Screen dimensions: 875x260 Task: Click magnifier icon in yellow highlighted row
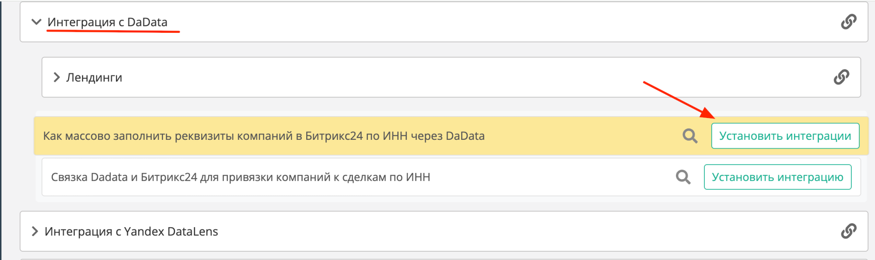(690, 136)
